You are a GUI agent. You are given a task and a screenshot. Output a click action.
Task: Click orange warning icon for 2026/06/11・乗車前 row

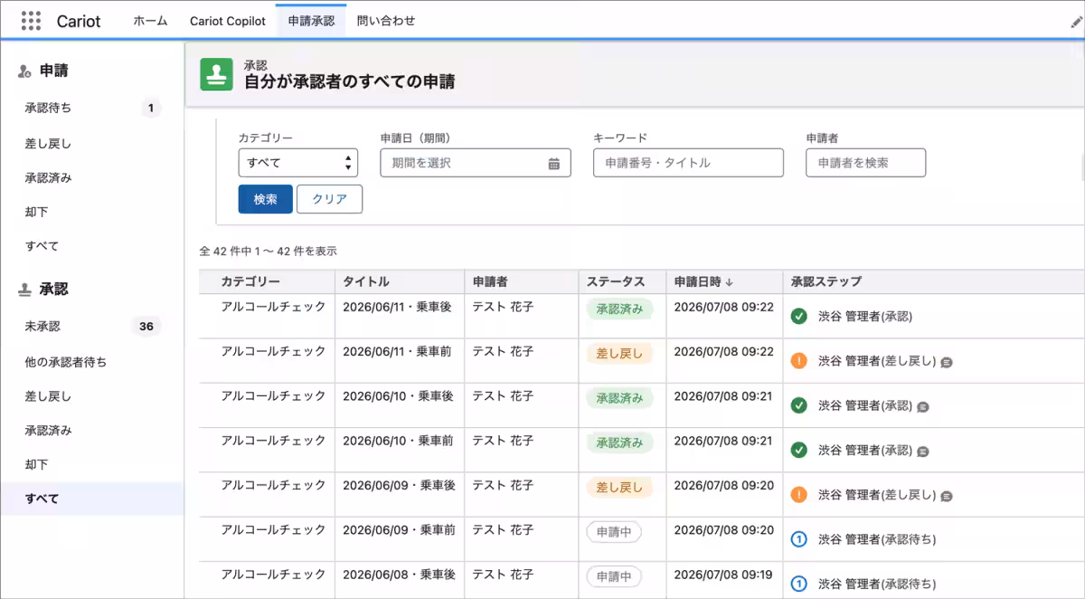pos(798,360)
